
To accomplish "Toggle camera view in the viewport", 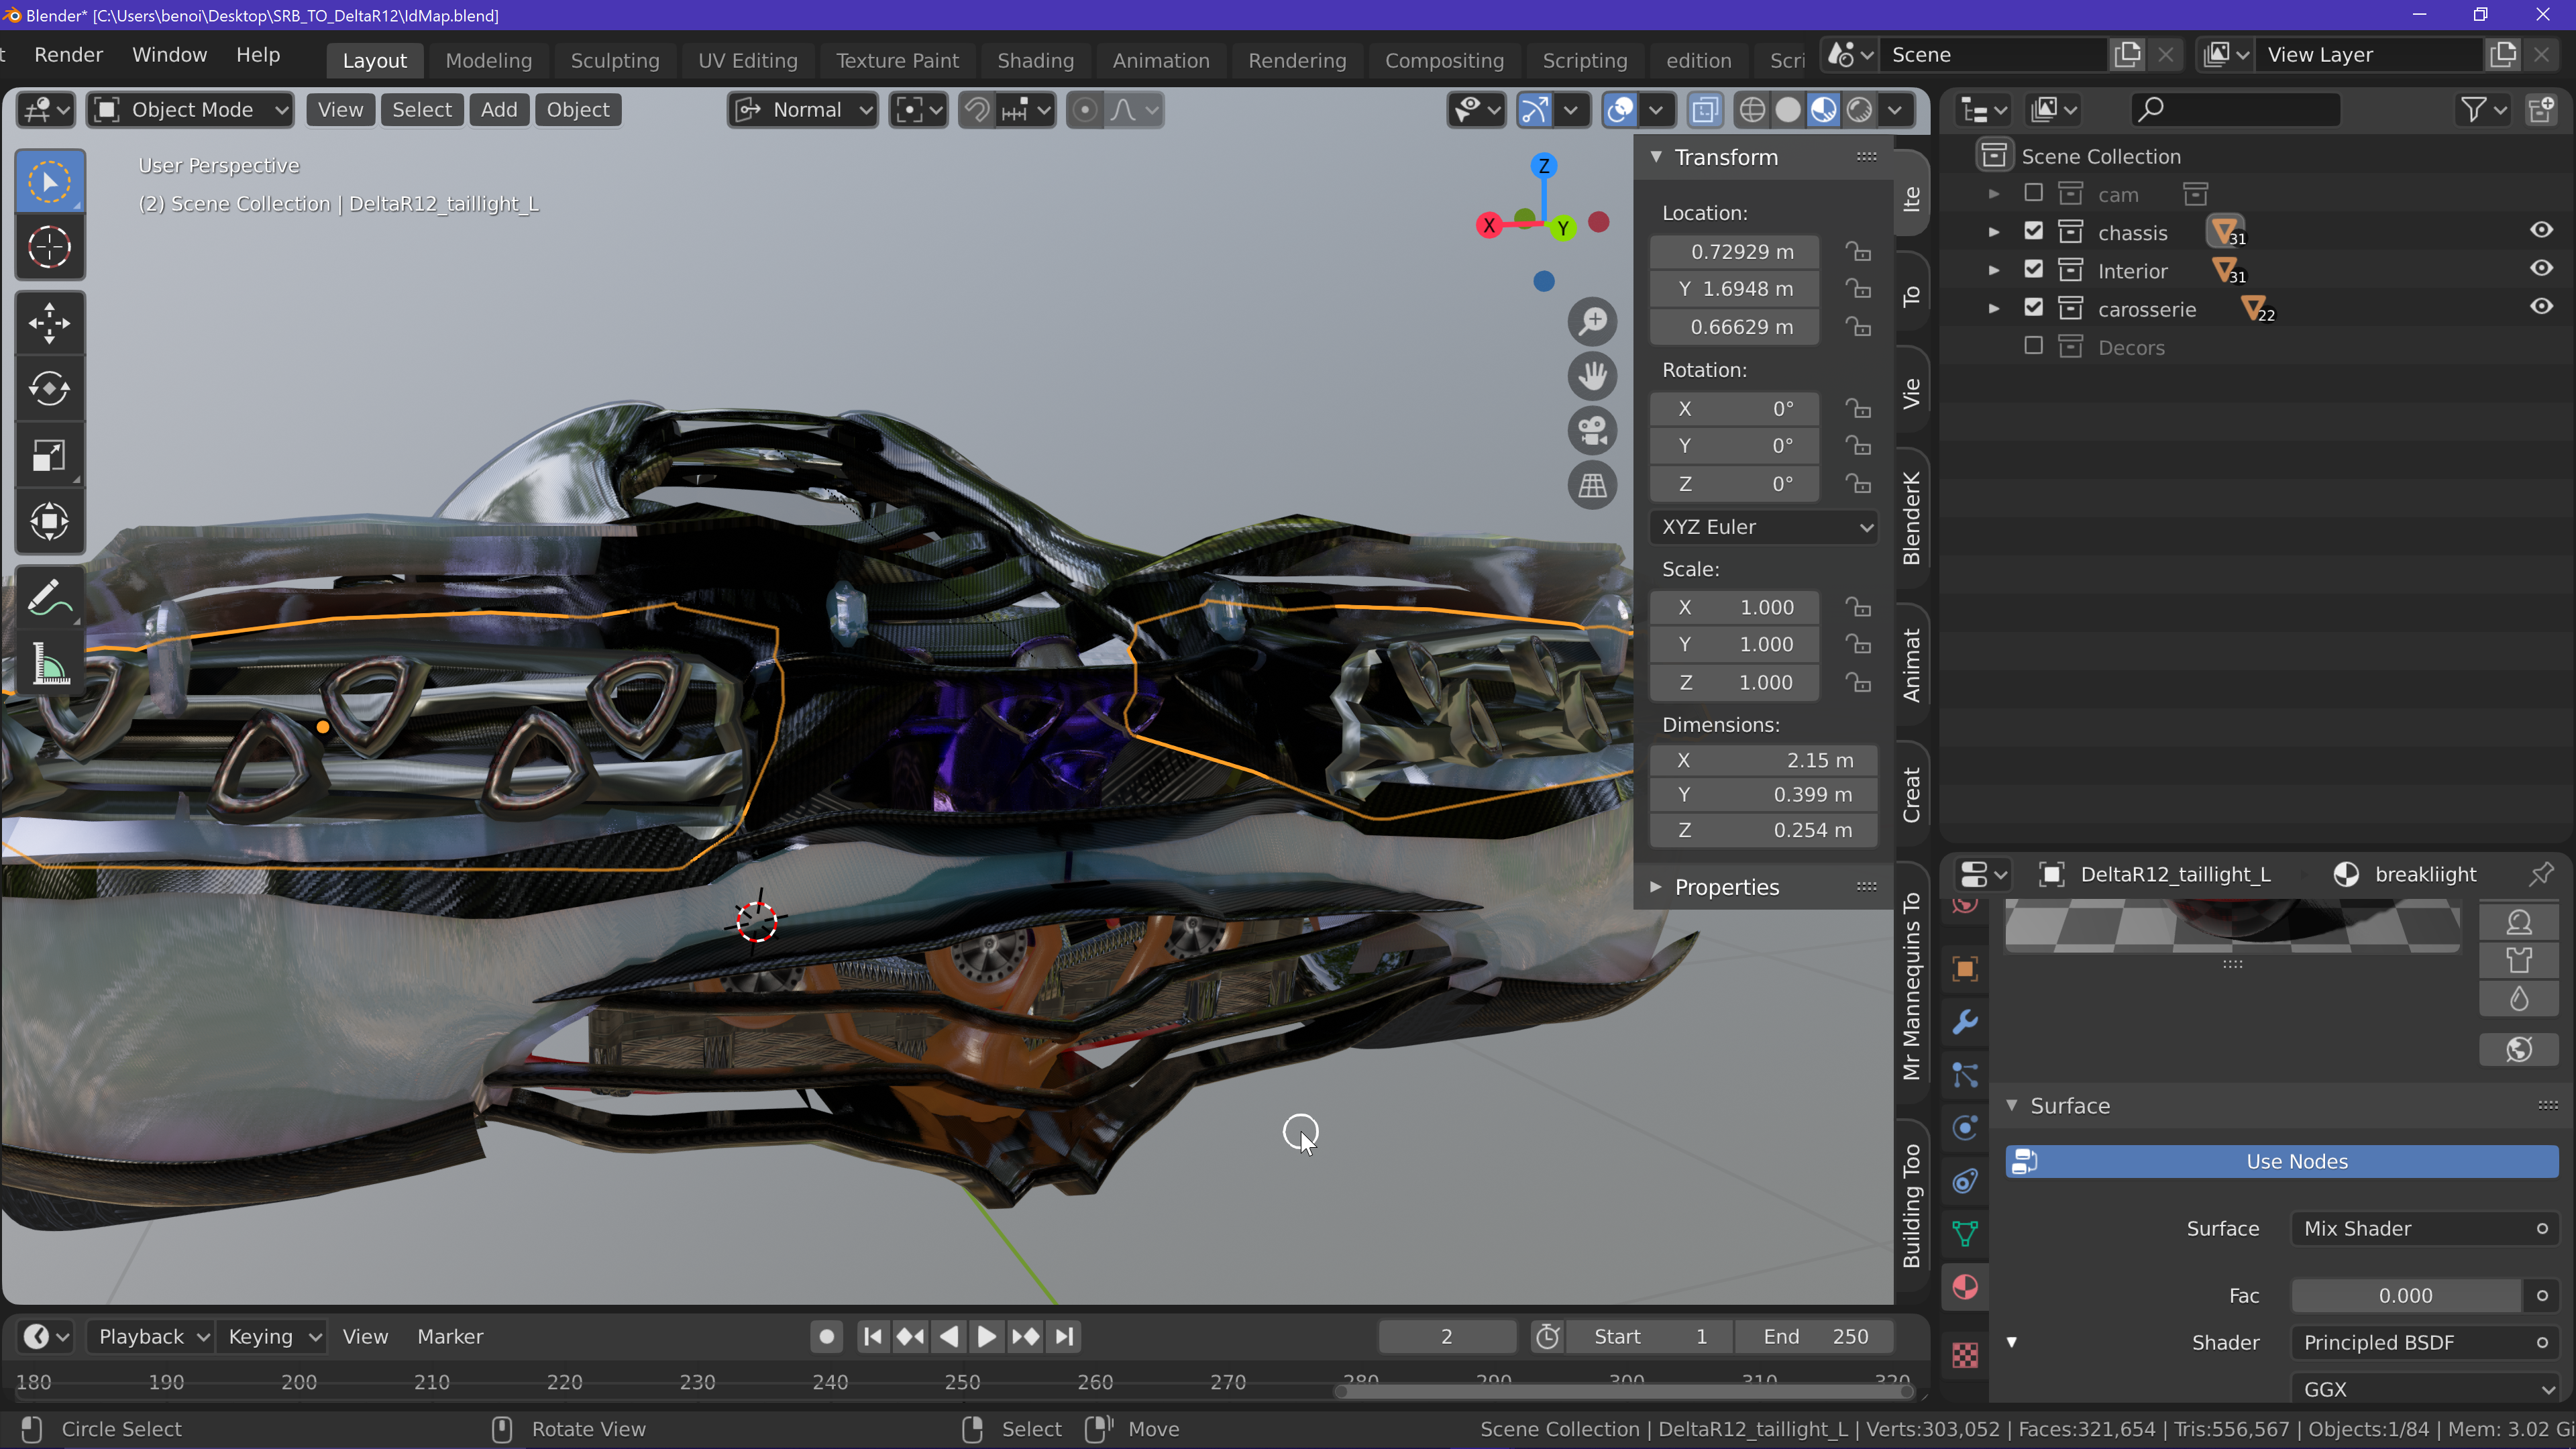I will (1592, 431).
